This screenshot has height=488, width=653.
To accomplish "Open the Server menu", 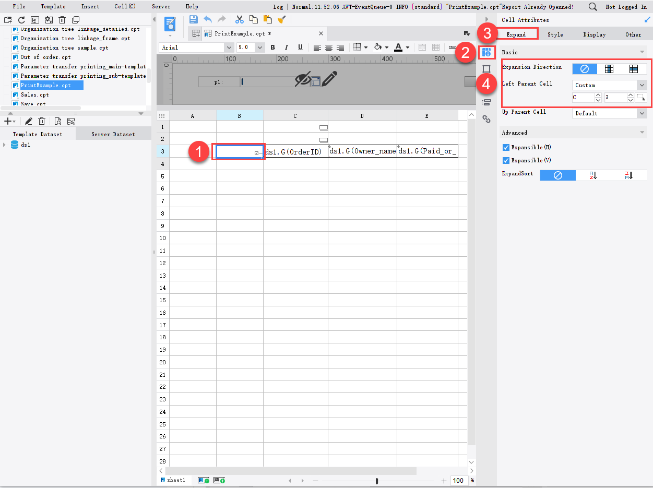I will (x=161, y=6).
